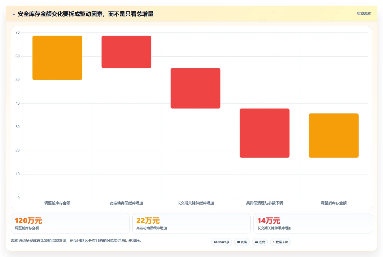This screenshot has width=383, height=257.
Task: Click the y-axis value 60
Action: click(18, 56)
